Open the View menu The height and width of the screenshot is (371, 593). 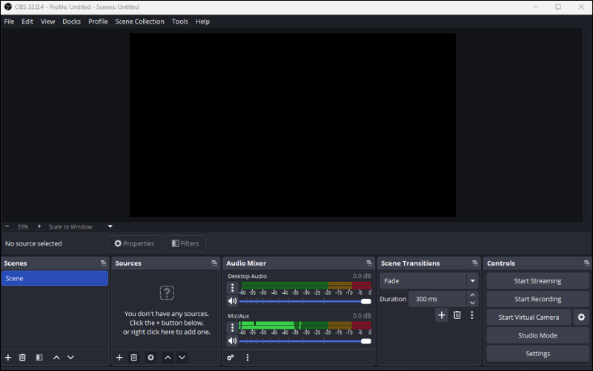(47, 22)
